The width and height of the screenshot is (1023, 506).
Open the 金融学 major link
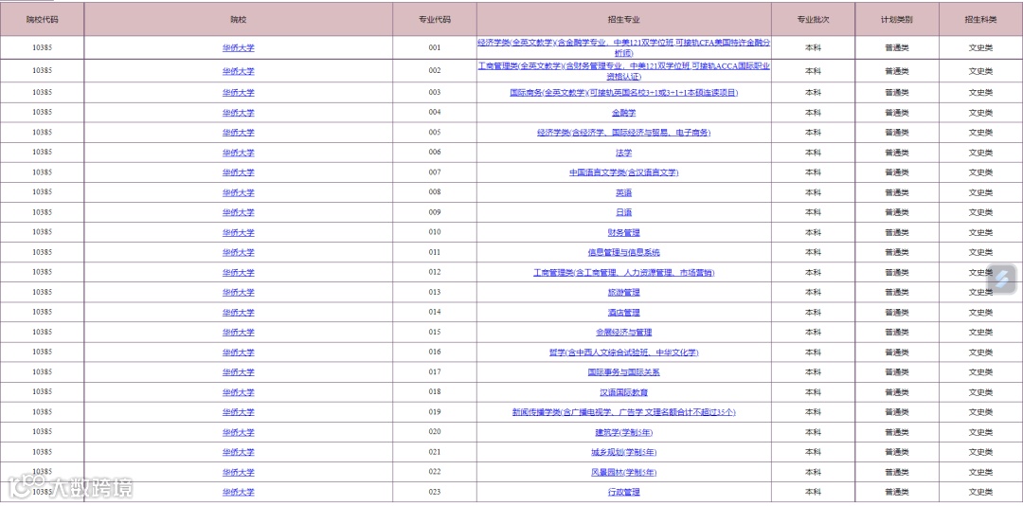click(623, 113)
